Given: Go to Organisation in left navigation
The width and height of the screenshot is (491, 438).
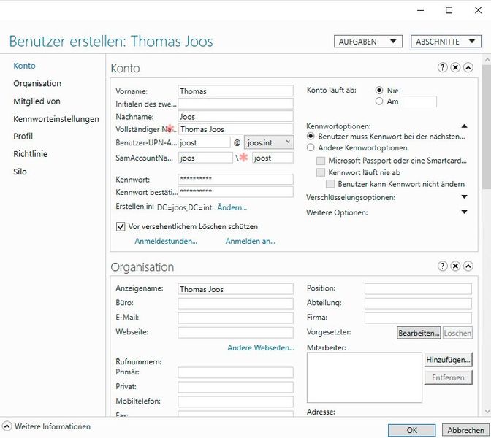Looking at the screenshot, I should pos(37,83).
